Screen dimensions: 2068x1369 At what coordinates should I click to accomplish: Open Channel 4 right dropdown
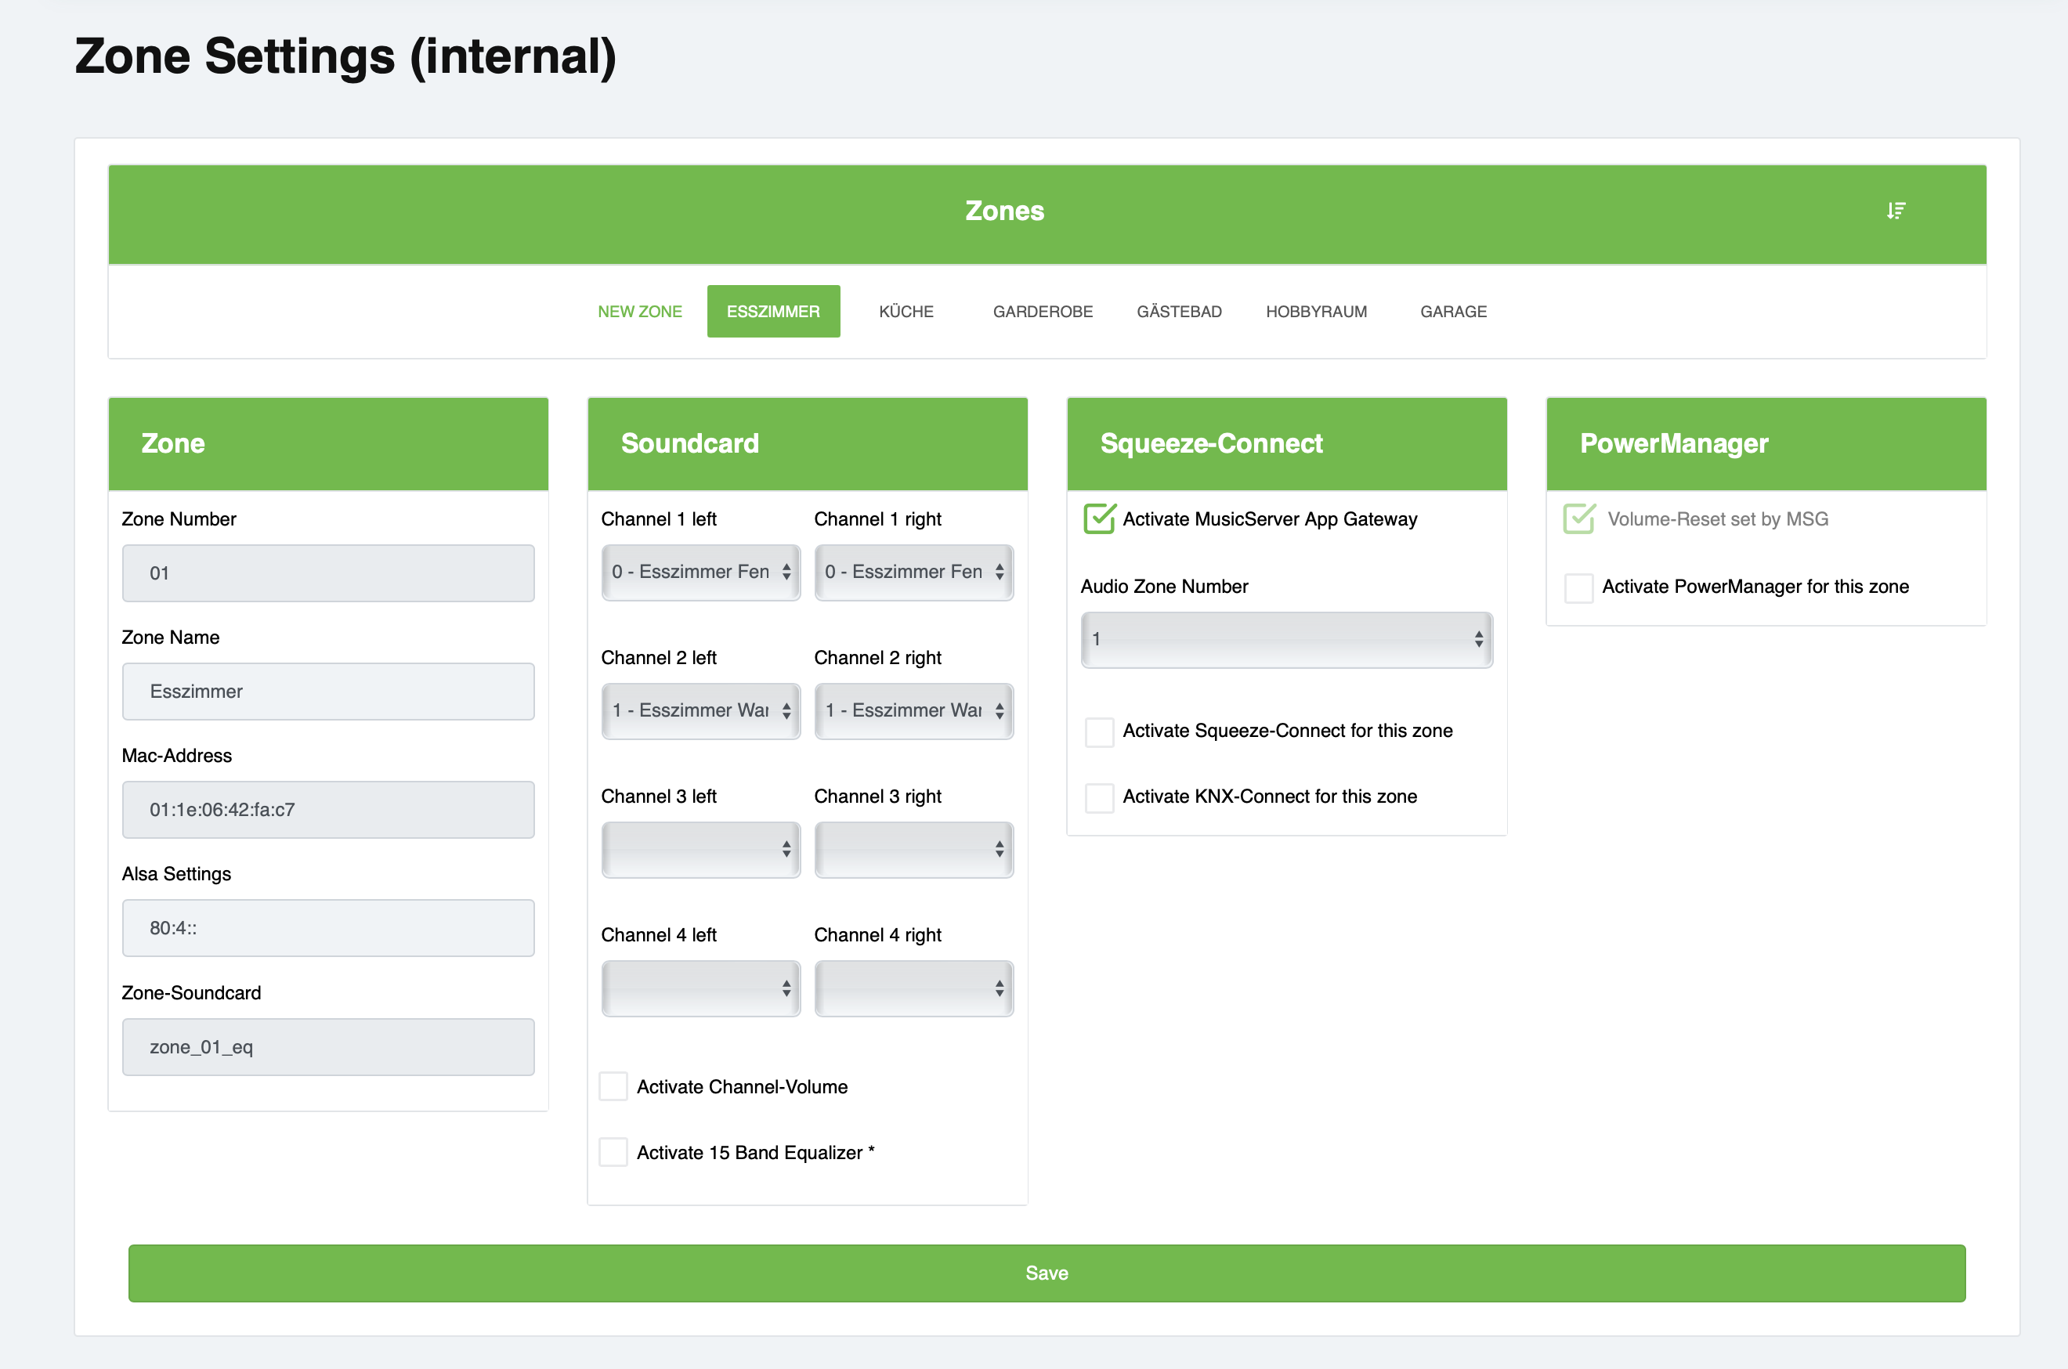point(913,988)
